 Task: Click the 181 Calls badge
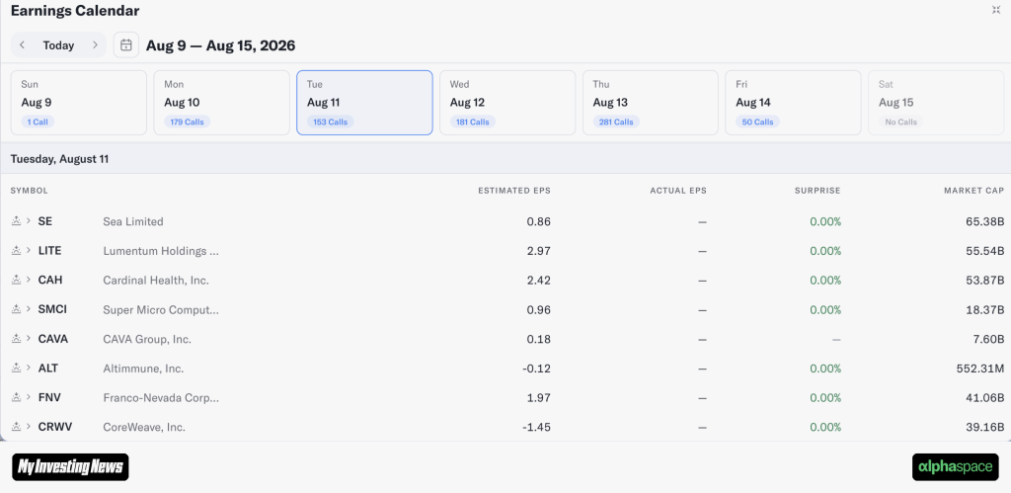coord(473,122)
